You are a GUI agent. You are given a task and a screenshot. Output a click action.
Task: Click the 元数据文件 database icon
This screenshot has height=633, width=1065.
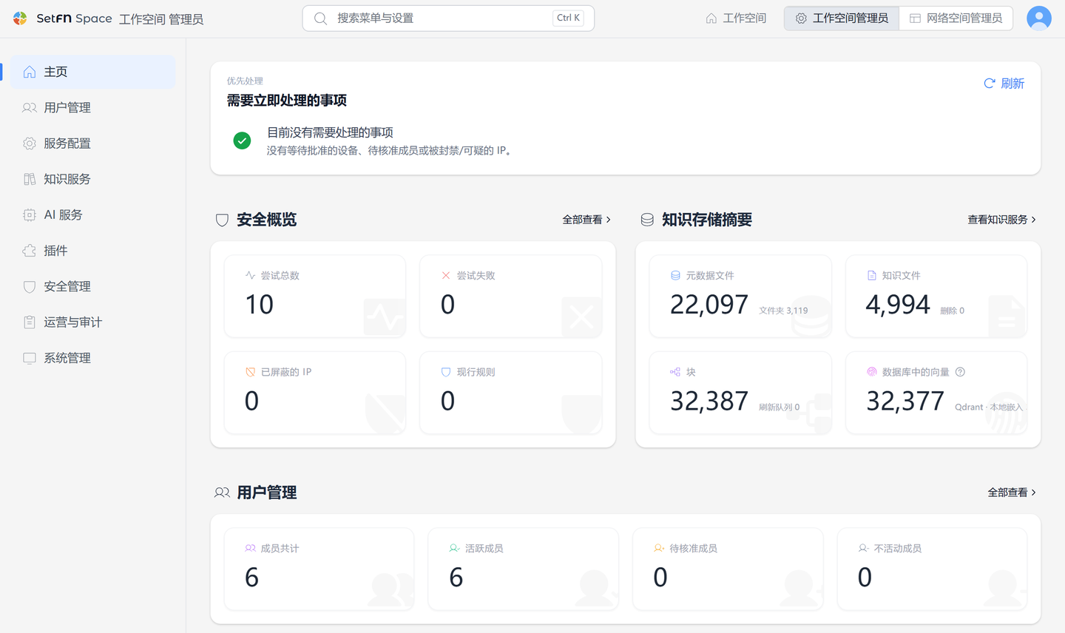(x=675, y=276)
